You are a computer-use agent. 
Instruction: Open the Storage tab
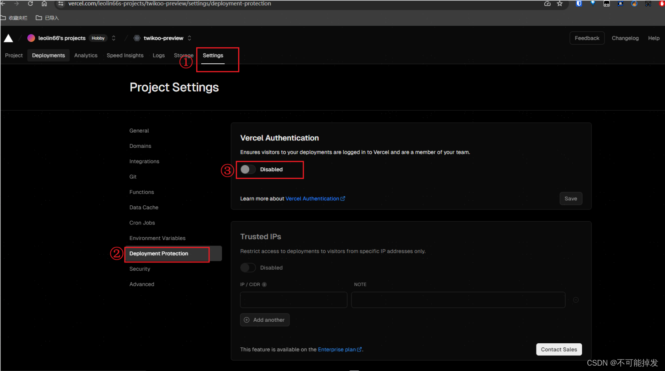coord(184,55)
